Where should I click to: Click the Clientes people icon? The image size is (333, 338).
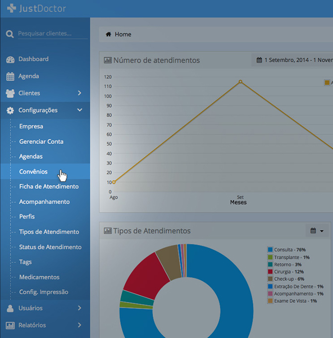click(x=10, y=93)
